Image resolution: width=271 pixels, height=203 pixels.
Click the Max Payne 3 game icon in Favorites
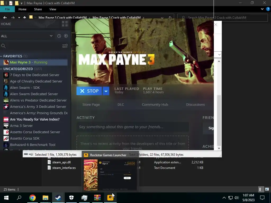click(x=6, y=62)
